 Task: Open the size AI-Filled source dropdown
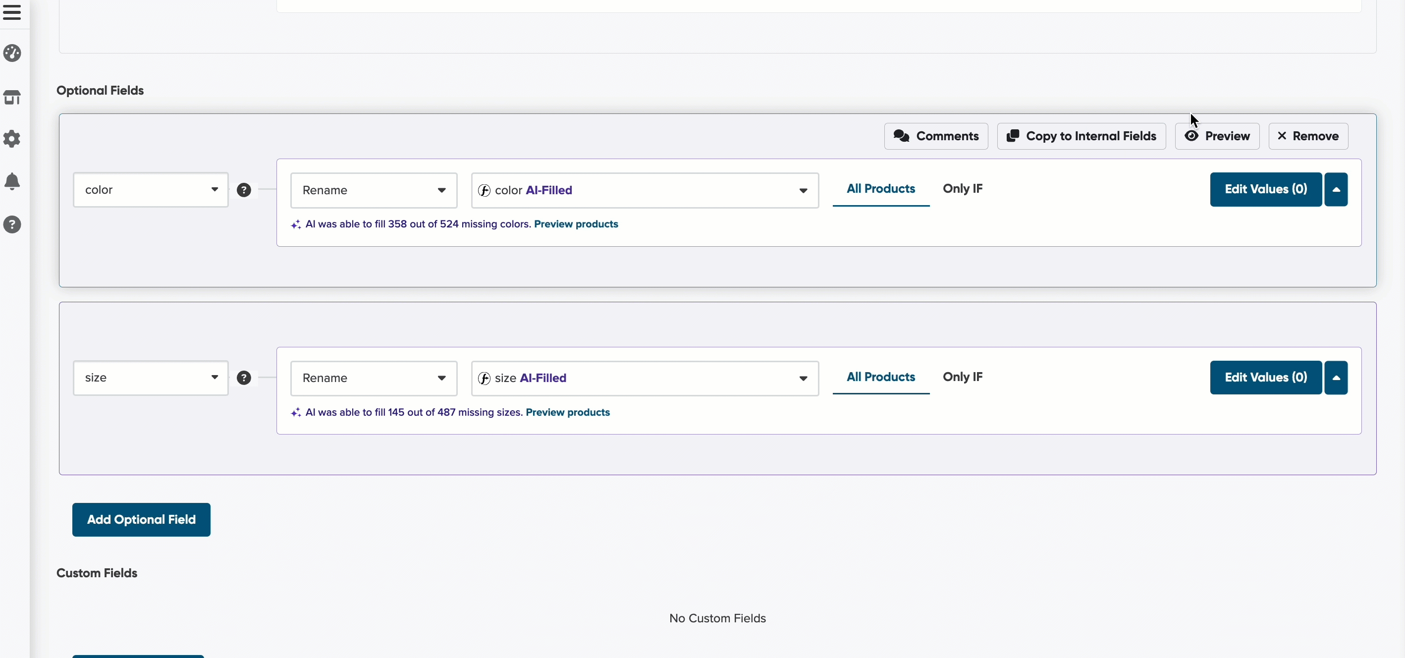(645, 378)
